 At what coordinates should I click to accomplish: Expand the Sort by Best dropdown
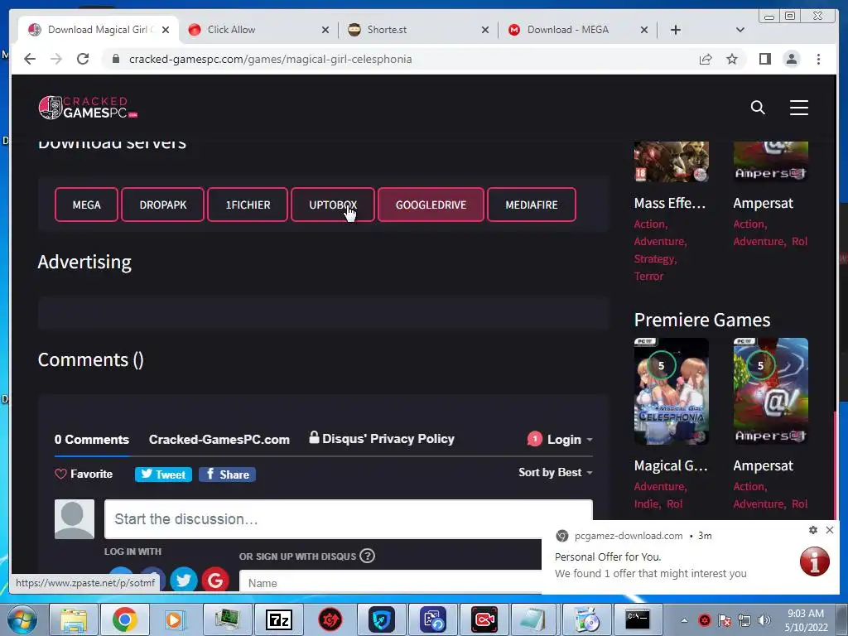click(x=556, y=473)
